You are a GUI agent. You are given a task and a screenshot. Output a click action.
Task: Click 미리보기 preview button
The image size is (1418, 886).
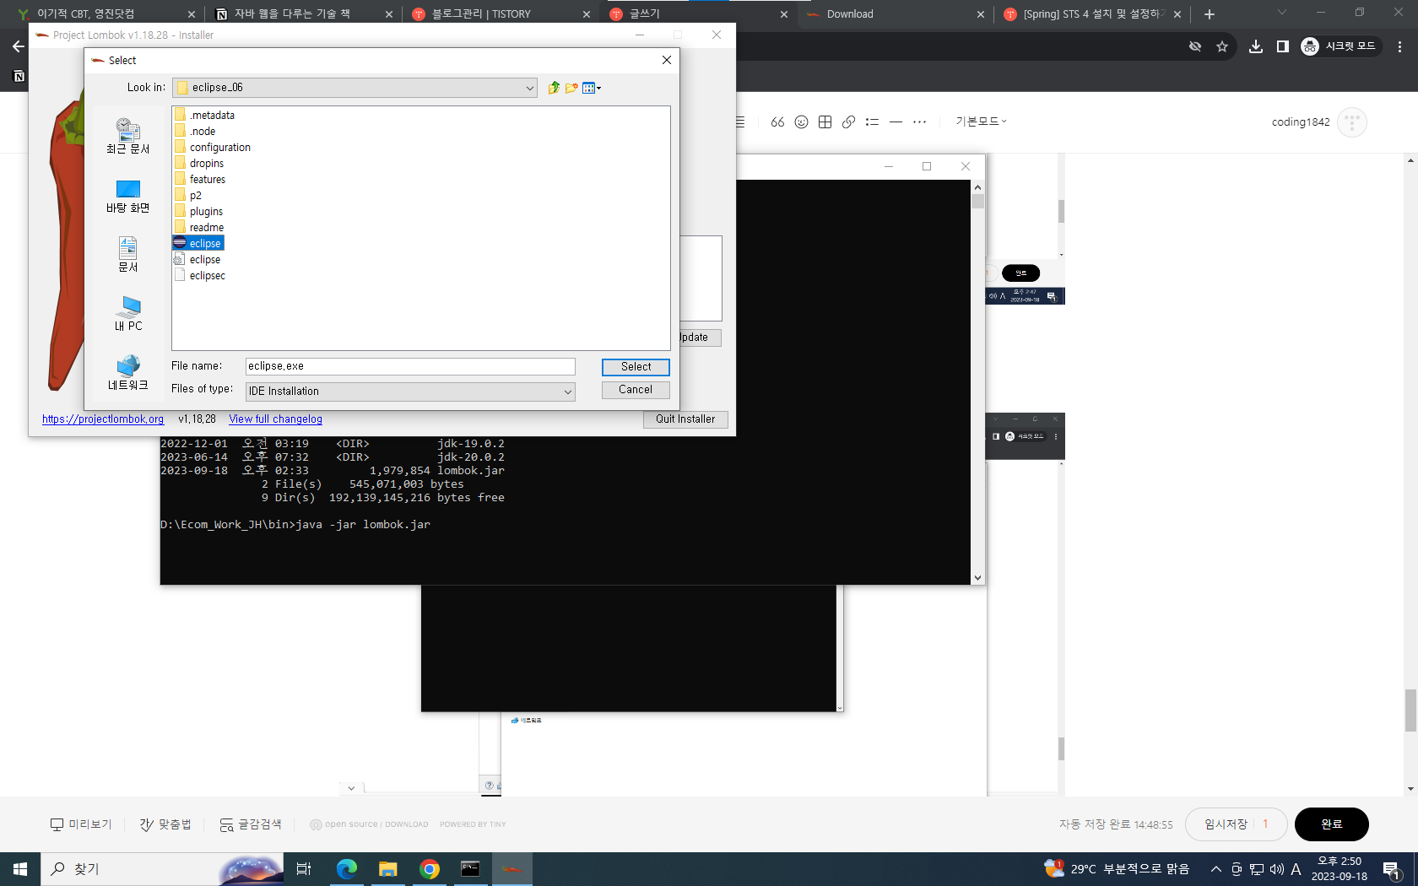pyautogui.click(x=81, y=824)
